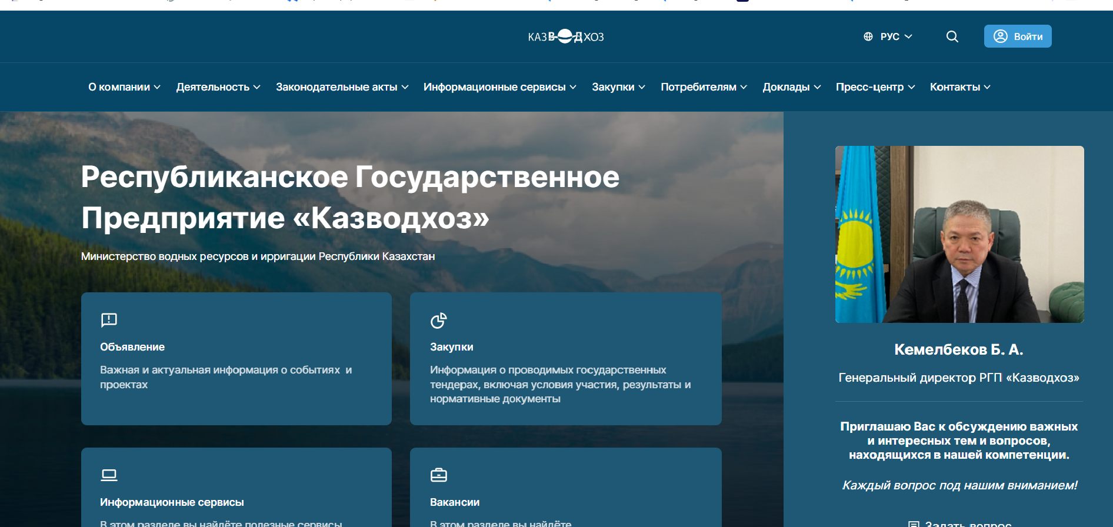Click the General Director photo
Image resolution: width=1113 pixels, height=527 pixels.
pyautogui.click(x=959, y=234)
